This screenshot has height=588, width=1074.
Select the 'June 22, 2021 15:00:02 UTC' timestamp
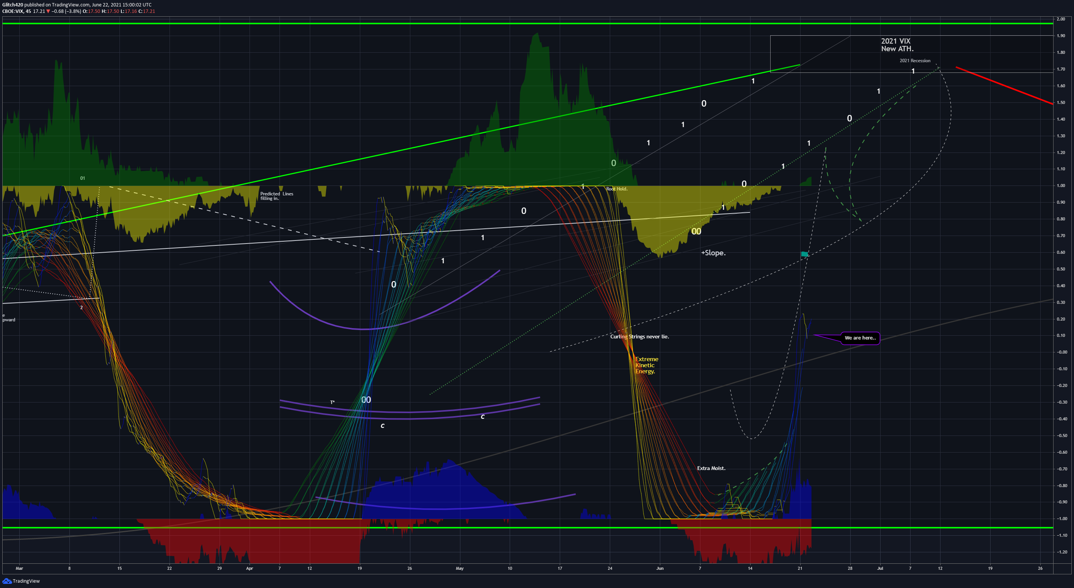[122, 5]
